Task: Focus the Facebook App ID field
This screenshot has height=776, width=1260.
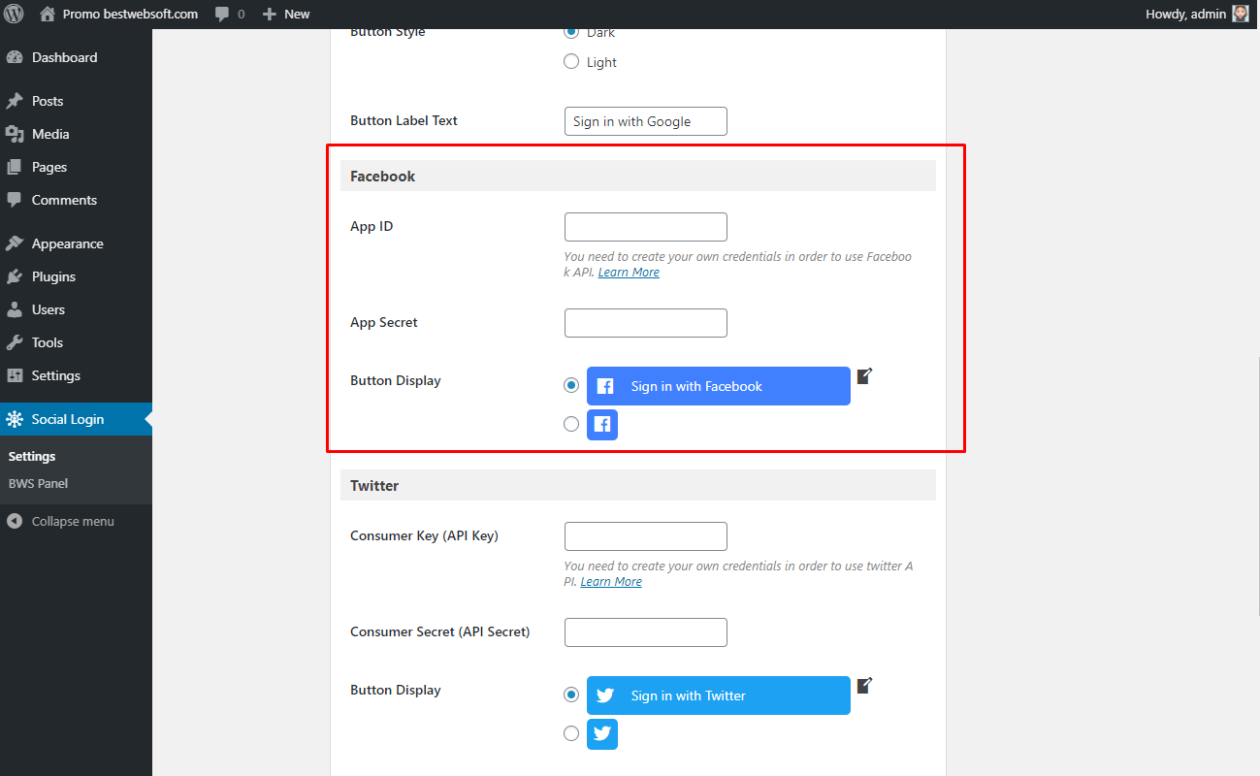Action: point(646,227)
